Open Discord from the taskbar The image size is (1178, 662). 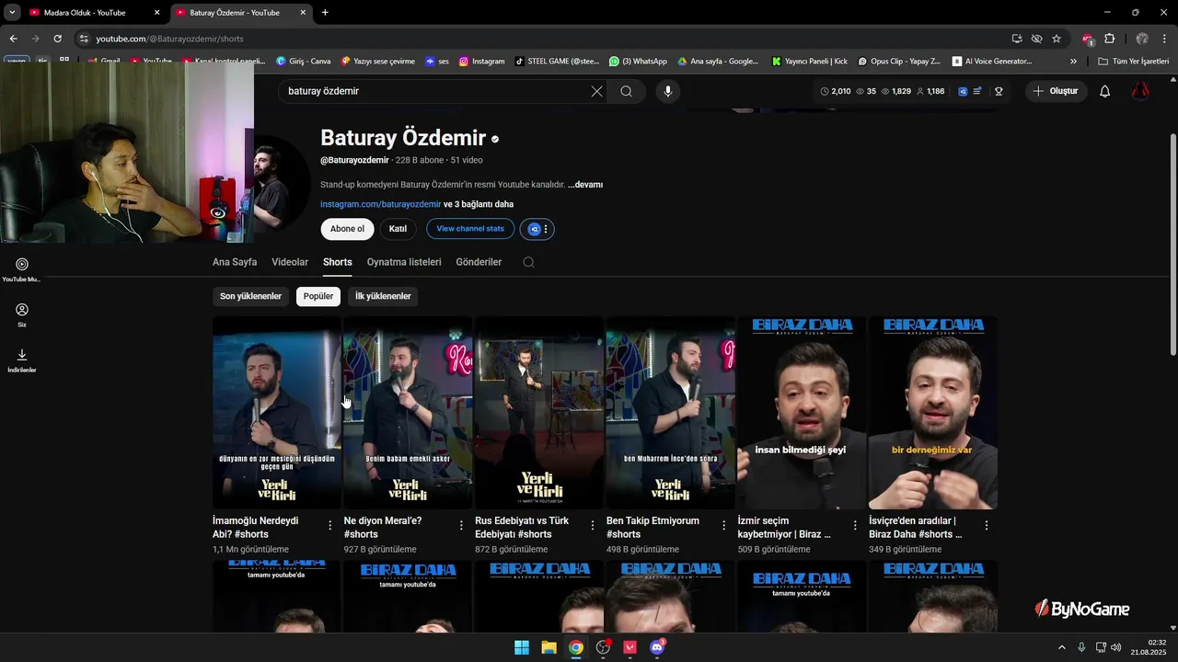point(657,647)
